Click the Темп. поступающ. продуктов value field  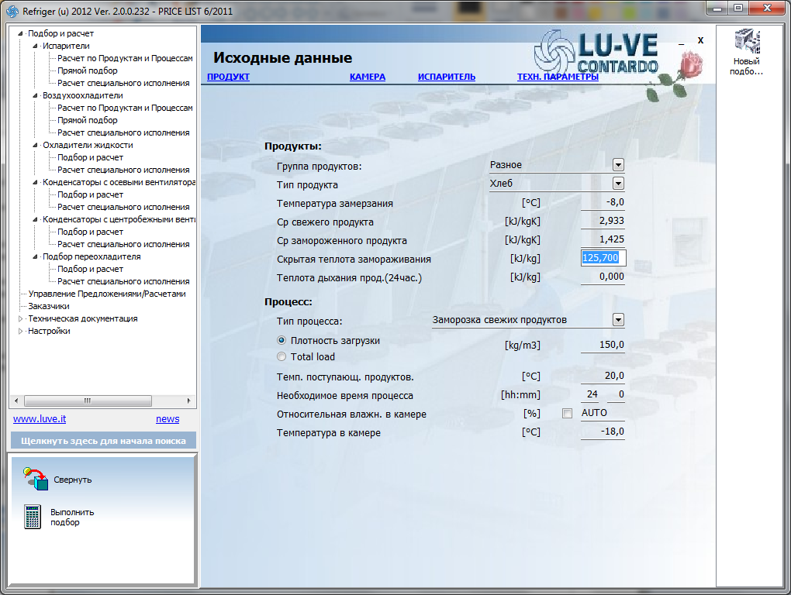(603, 377)
